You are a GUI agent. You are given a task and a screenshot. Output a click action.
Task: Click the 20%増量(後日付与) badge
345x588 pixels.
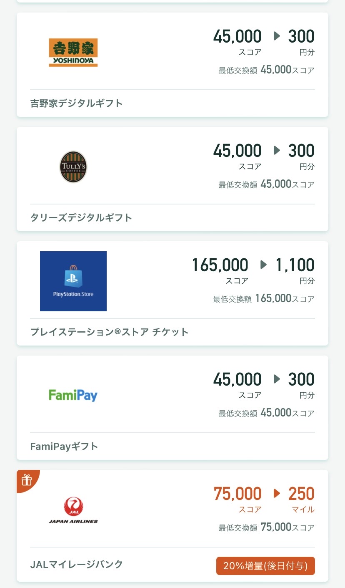pos(265,566)
